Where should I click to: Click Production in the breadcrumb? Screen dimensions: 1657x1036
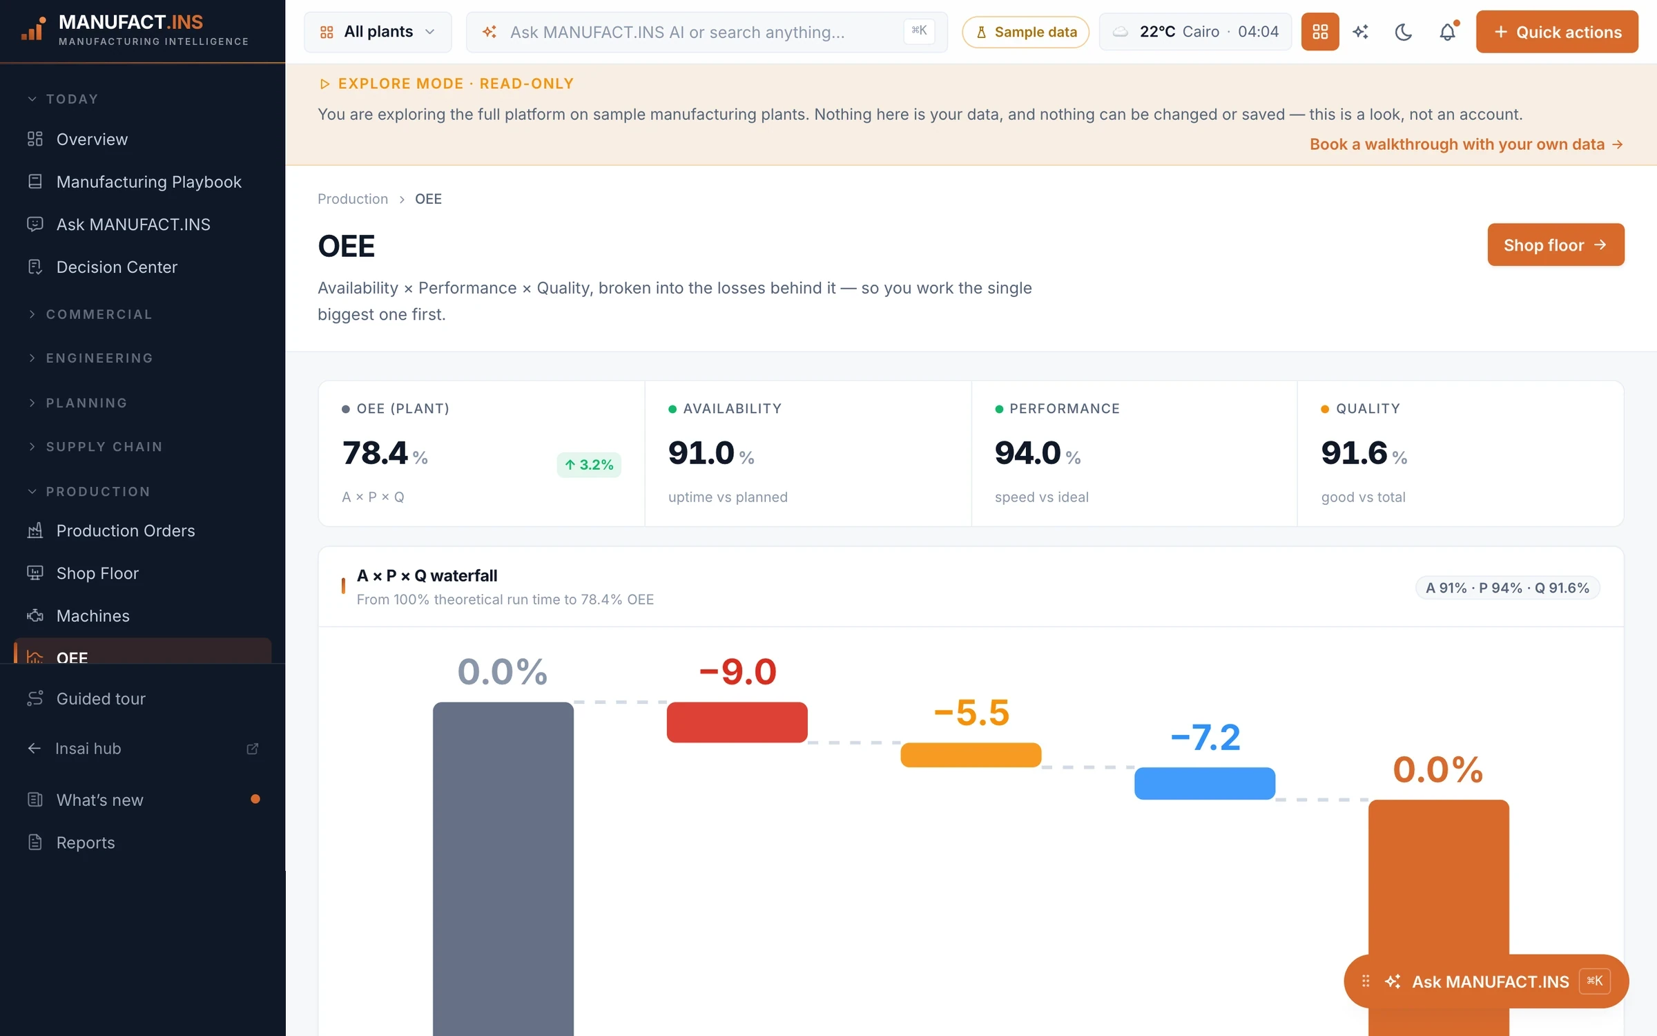353,199
